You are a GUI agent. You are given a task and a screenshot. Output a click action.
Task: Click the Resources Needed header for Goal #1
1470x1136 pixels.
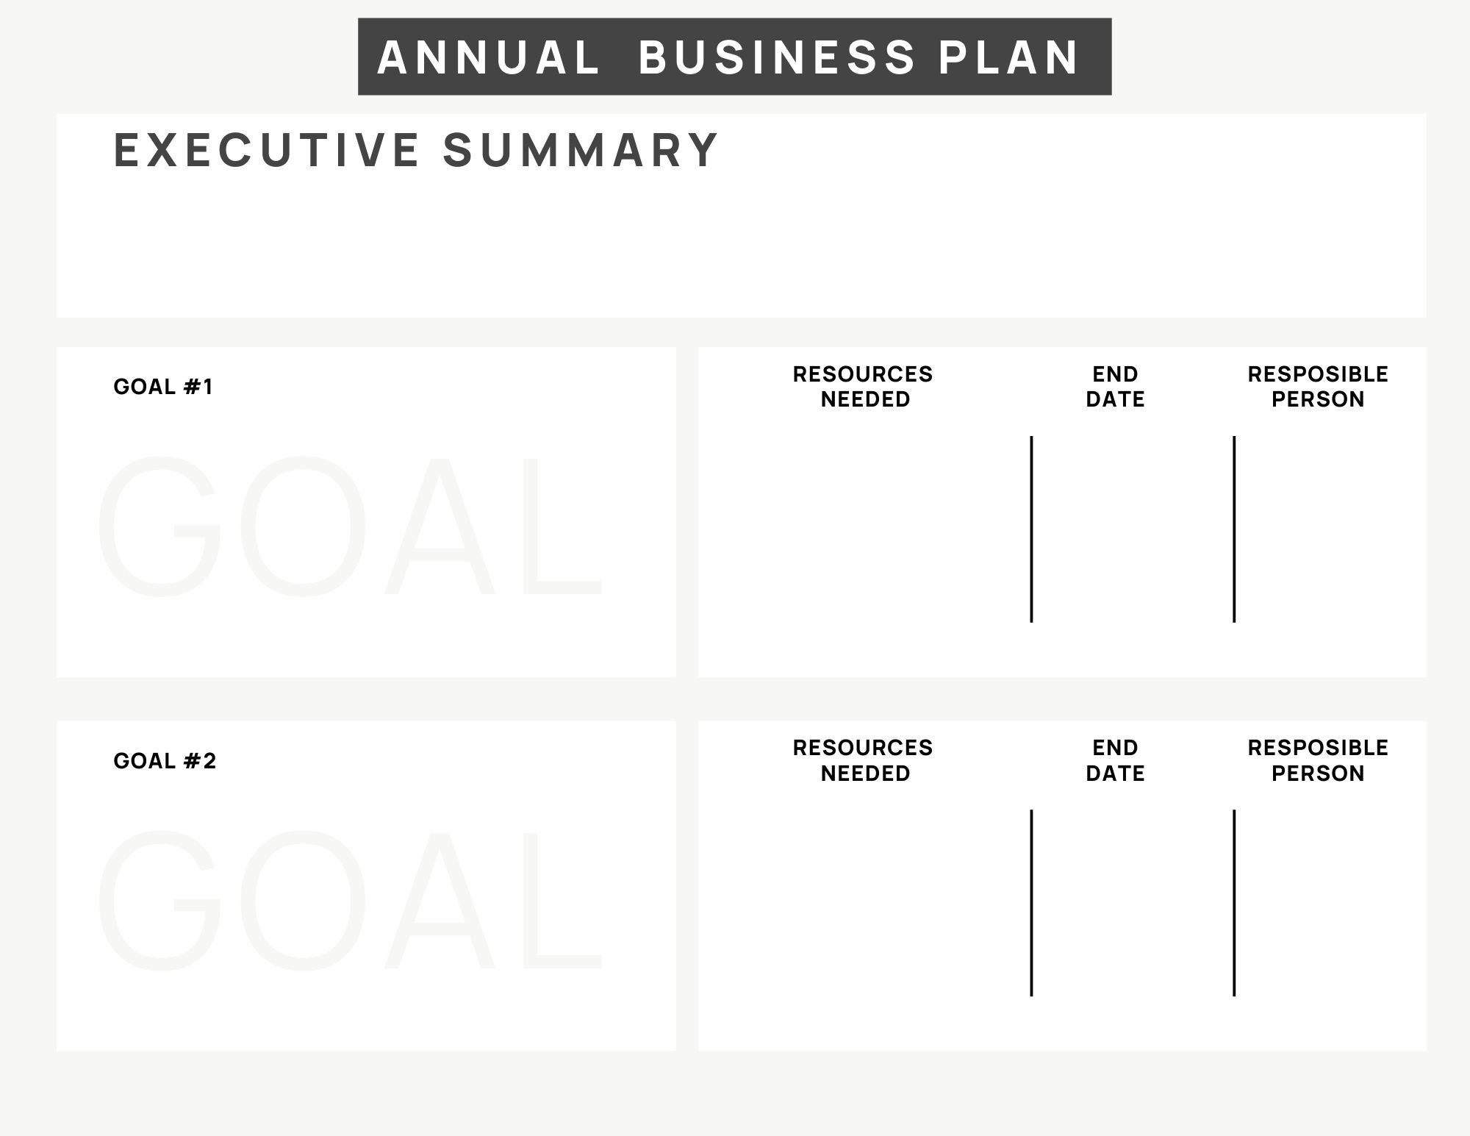tap(863, 387)
